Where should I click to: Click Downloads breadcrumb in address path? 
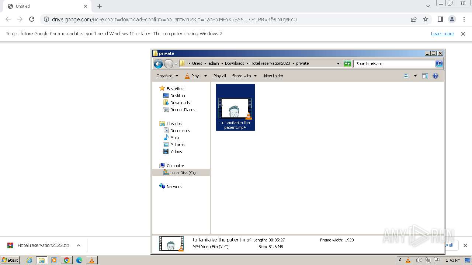[x=235, y=63]
